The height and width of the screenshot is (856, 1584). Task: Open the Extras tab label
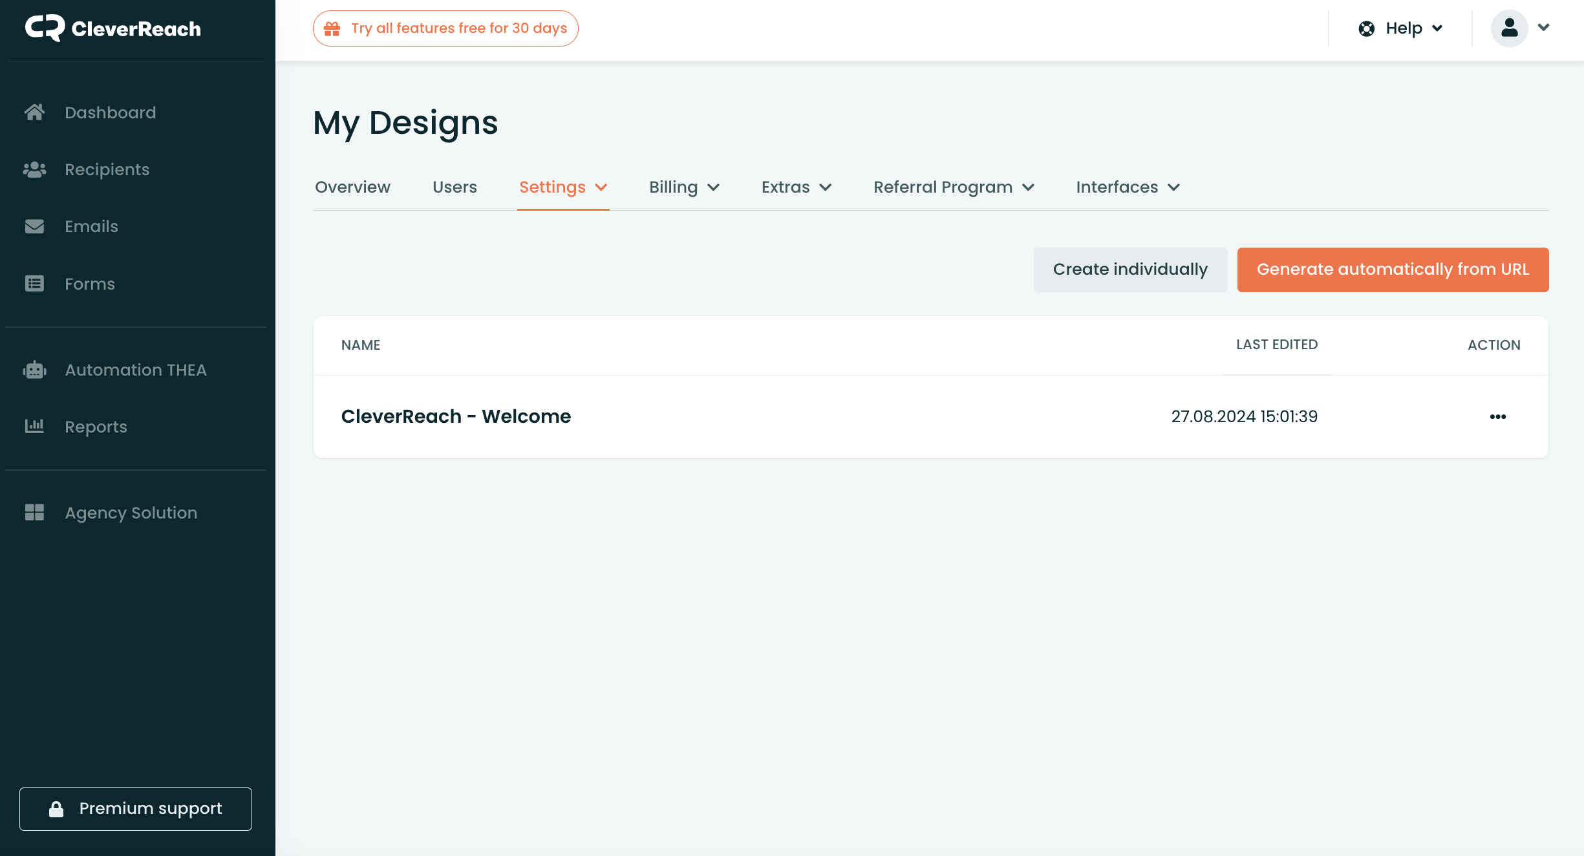[786, 187]
